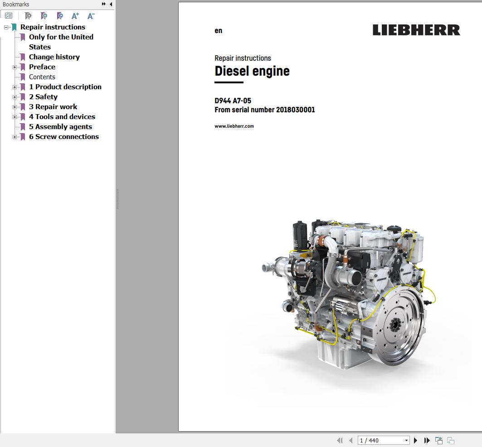482x447 pixels.
Task: Click the teal bookmark icon of Repair instructions
Action: 14,27
